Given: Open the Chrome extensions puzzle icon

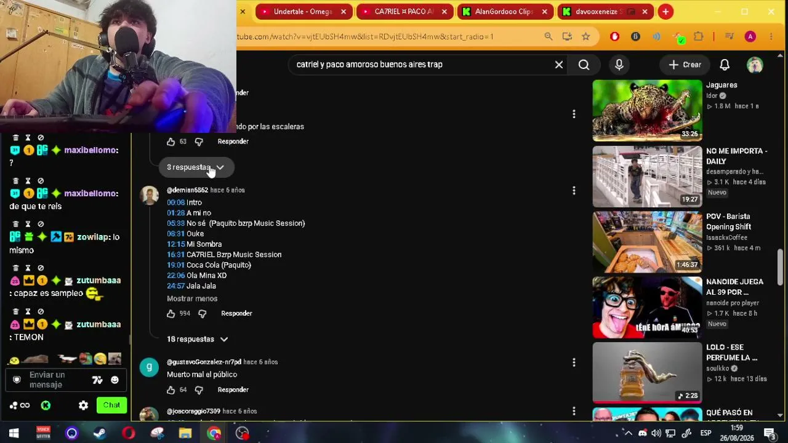Looking at the screenshot, I should point(699,37).
